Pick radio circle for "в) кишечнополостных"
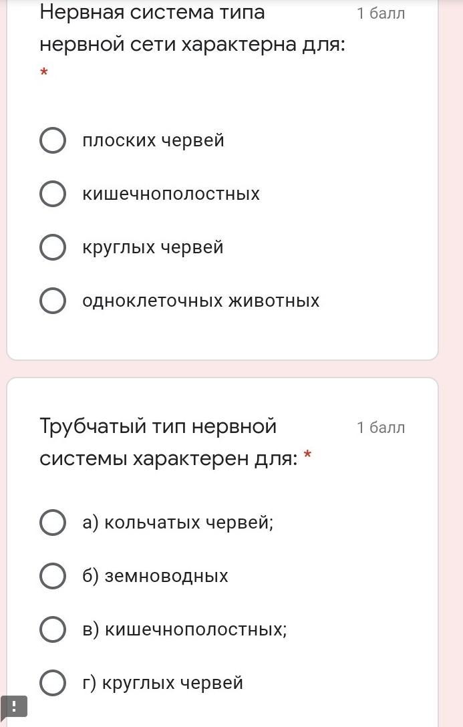The image size is (463, 727). [x=53, y=629]
